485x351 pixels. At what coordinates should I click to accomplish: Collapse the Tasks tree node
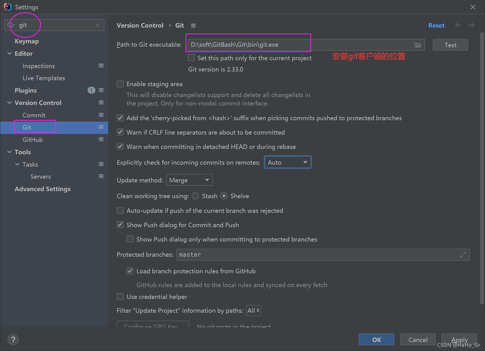[17, 164]
